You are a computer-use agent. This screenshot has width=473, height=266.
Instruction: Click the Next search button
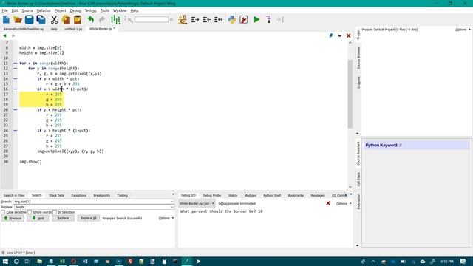[x=38, y=219]
